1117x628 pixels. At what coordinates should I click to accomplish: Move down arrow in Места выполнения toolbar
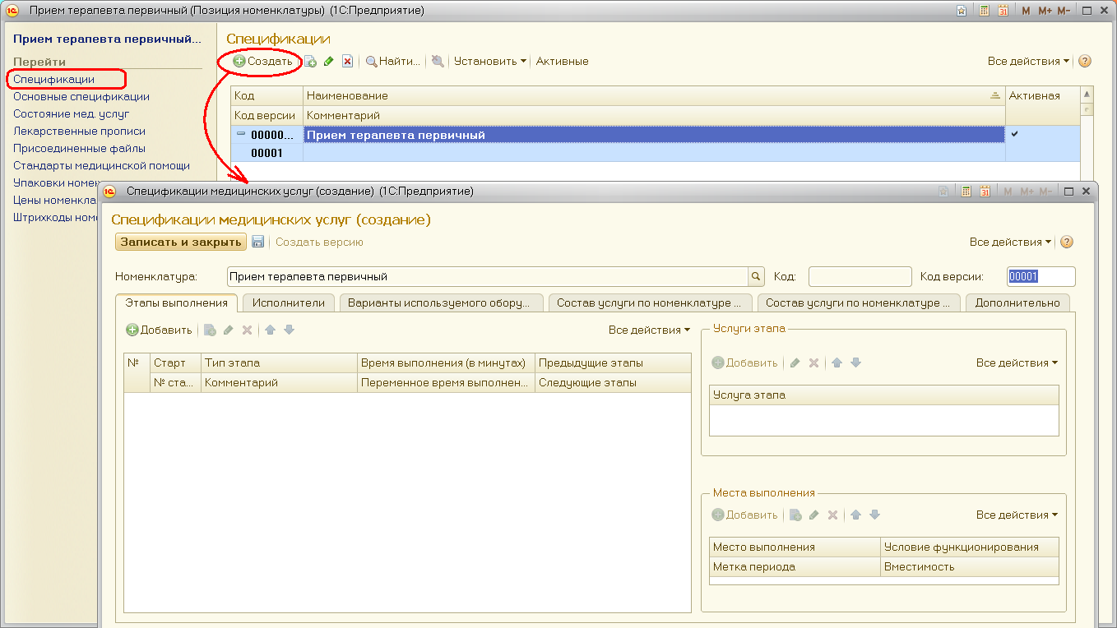click(874, 515)
